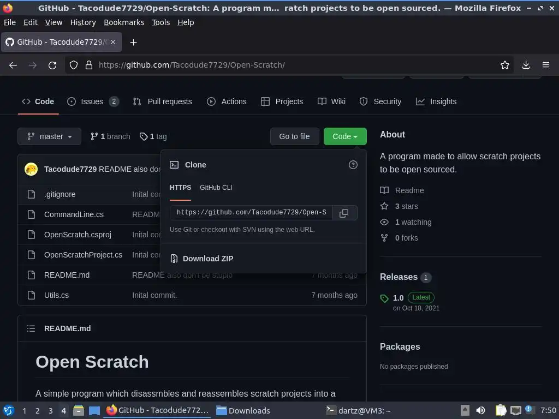Open the Insights tab
Image resolution: width=559 pixels, height=419 pixels.
point(436,102)
